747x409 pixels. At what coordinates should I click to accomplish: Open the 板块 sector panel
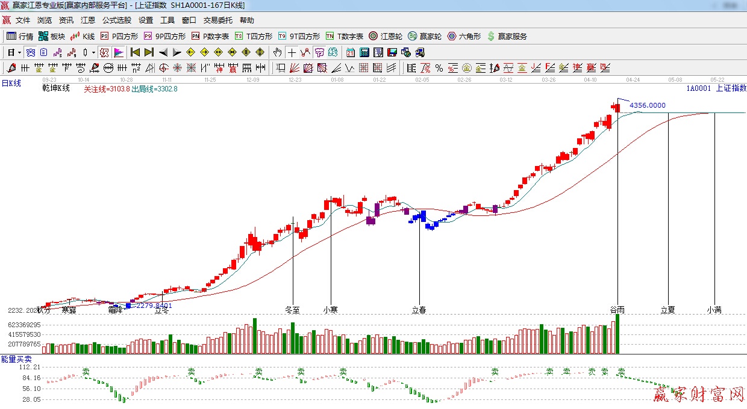(52, 36)
